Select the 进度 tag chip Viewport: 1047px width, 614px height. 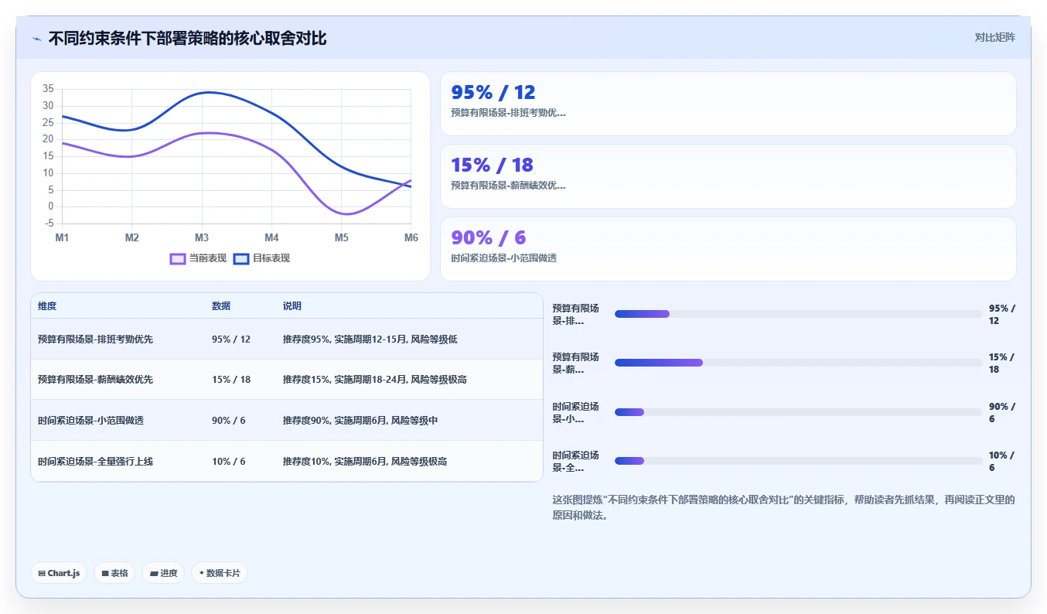163,573
